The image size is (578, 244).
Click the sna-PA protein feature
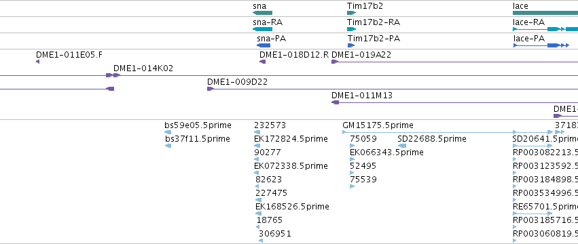[264, 45]
